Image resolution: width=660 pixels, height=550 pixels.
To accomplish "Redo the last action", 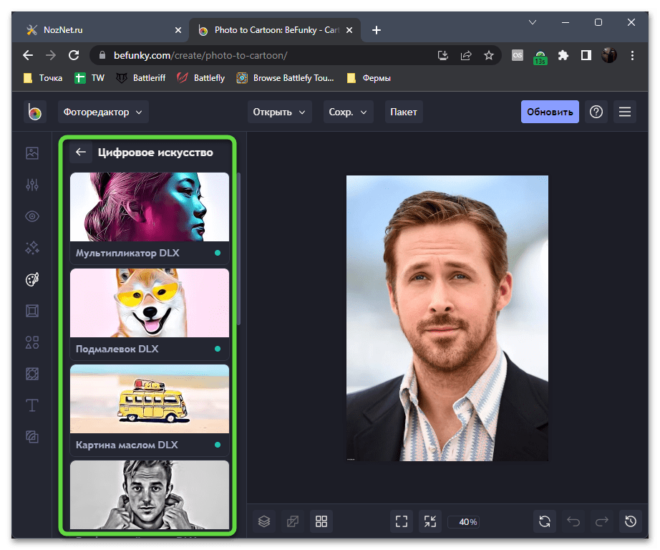I will click(x=602, y=522).
